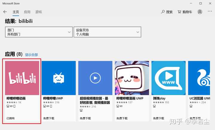The image size is (215, 130).
Task: Open the 弹弹play www icon tile
Action: tap(168, 78)
